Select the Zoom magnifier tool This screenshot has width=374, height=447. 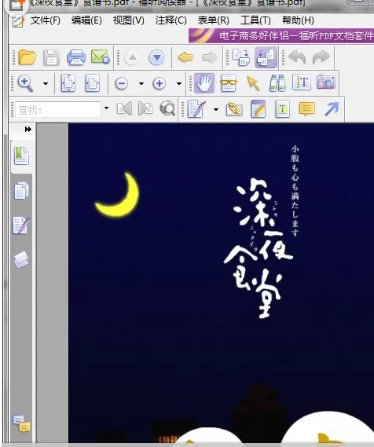(x=25, y=83)
